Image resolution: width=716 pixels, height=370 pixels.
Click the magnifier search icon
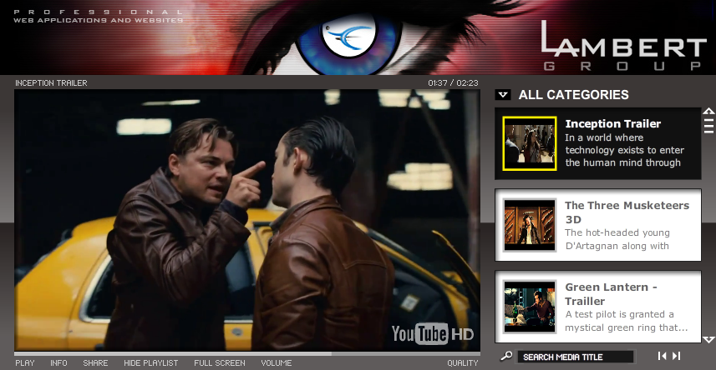tap(506, 356)
